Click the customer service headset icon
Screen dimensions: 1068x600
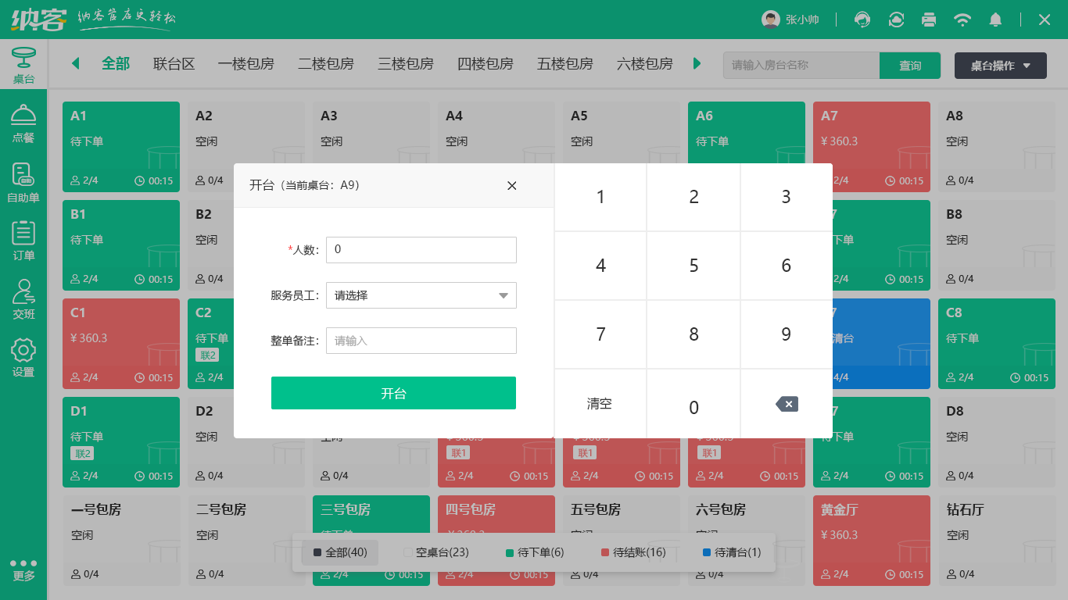point(862,20)
